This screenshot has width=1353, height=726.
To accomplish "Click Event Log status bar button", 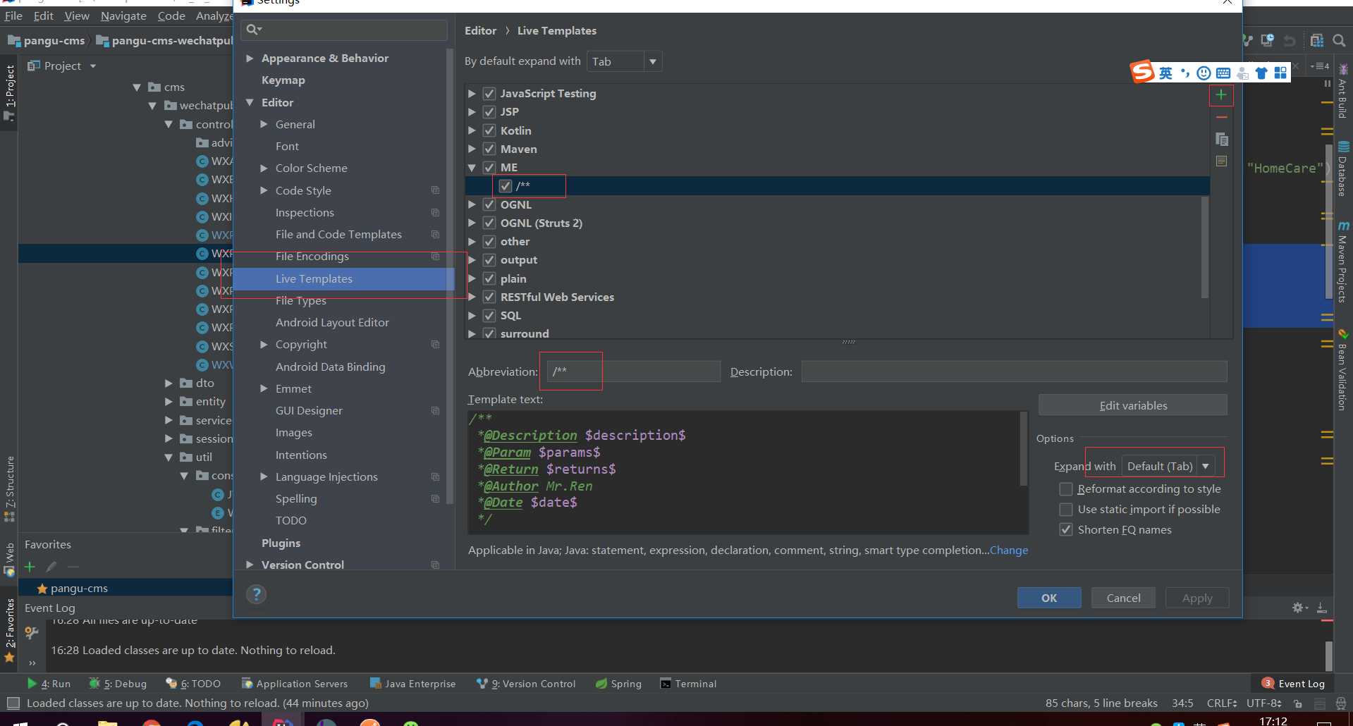I will pos(1294,684).
